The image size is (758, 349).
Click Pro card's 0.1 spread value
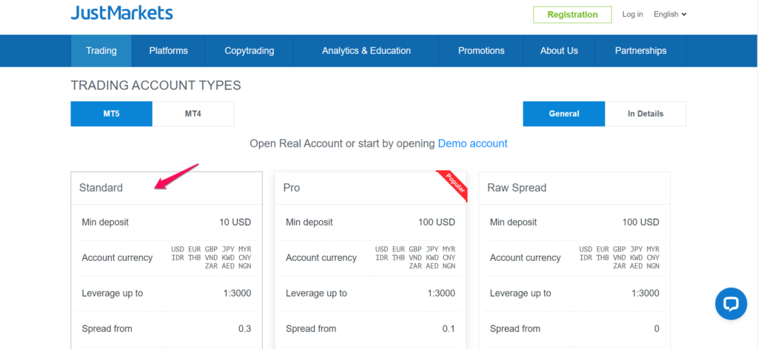click(449, 329)
